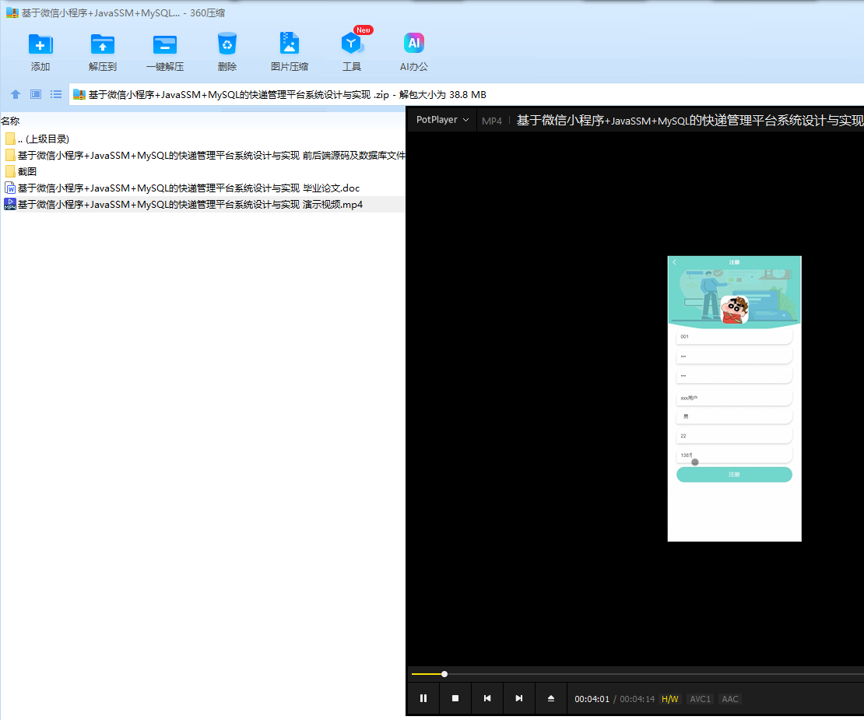Click the zip archive path address field
The height and width of the screenshot is (720, 864).
tap(465, 95)
